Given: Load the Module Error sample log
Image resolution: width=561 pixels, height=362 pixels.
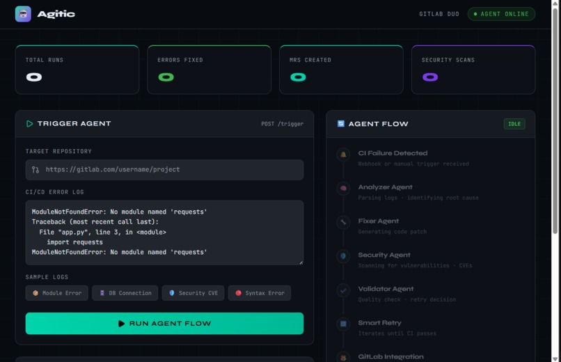Looking at the screenshot, I should (x=57, y=293).
